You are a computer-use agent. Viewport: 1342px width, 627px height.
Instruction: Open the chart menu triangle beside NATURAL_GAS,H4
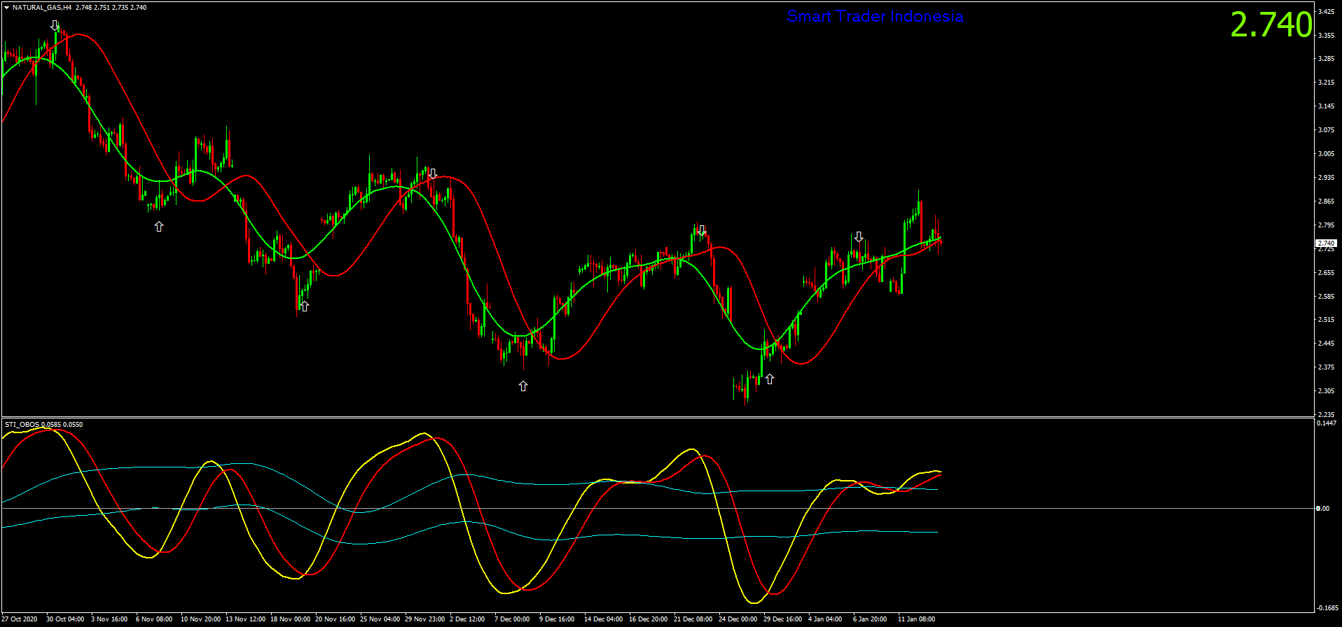coord(6,8)
